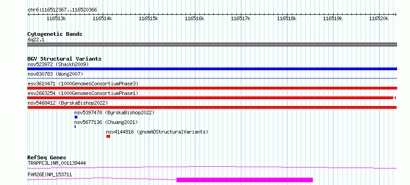This screenshot has height=185, width=410.
Task: Select the small blue nsv5397478 variant block
Action: pyautogui.click(x=76, y=117)
